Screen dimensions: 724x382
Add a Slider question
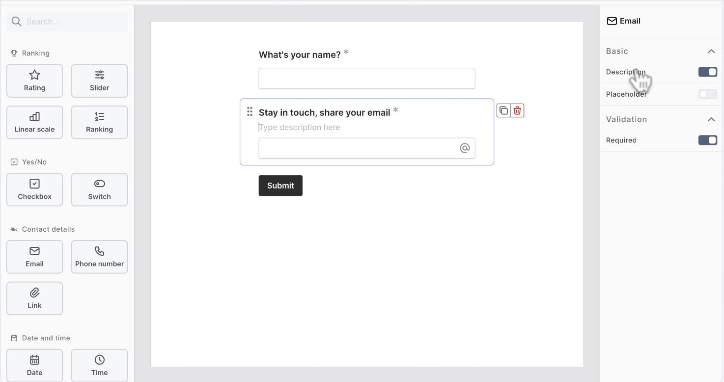99,81
